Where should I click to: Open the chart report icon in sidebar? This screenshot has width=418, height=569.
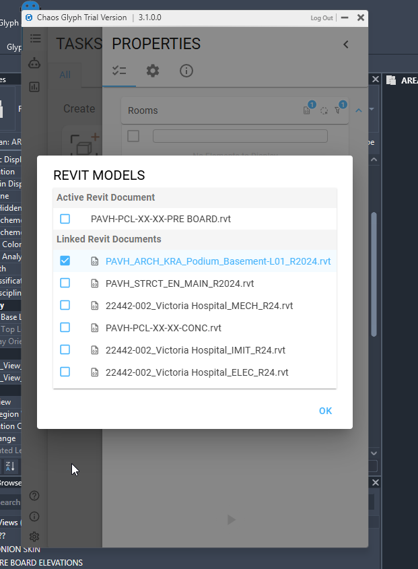35,87
